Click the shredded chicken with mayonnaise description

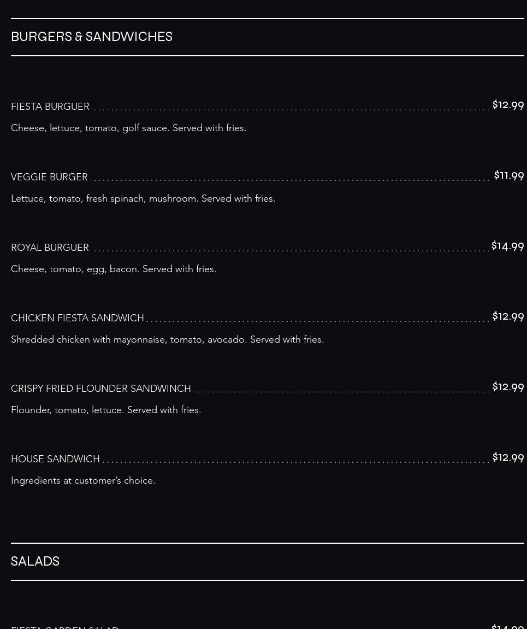pyautogui.click(x=167, y=339)
